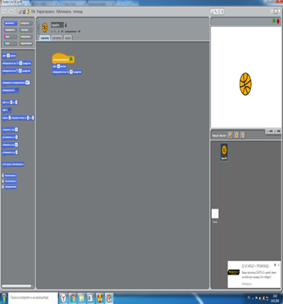Select the Motion blocks category
Screen dimensions: 283x304
10,23
